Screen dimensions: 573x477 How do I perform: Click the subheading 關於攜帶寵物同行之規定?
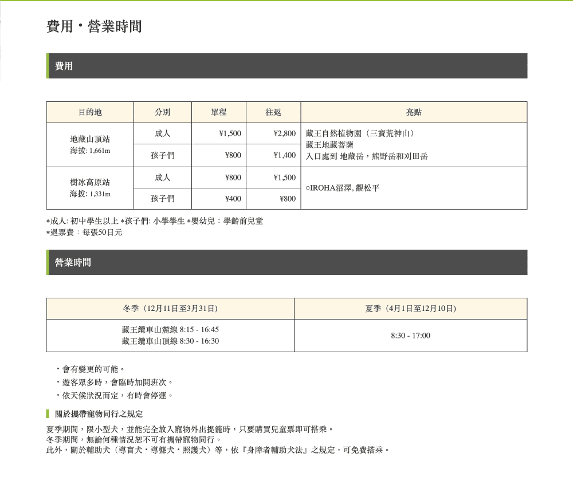pos(99,414)
